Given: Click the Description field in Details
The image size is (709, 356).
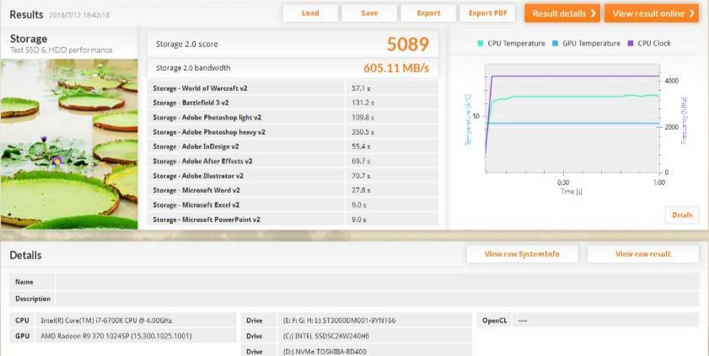Looking at the screenshot, I should (x=376, y=299).
